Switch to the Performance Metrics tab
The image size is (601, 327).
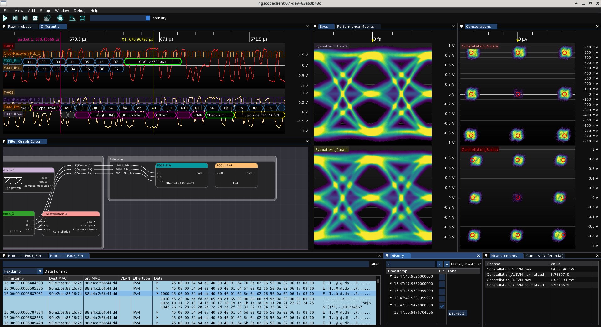point(355,27)
